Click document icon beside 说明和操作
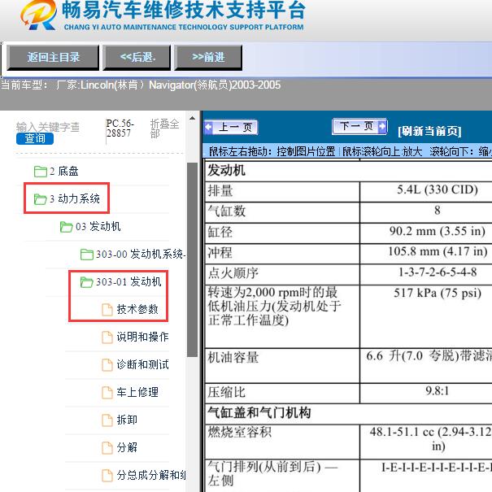 coord(107,337)
